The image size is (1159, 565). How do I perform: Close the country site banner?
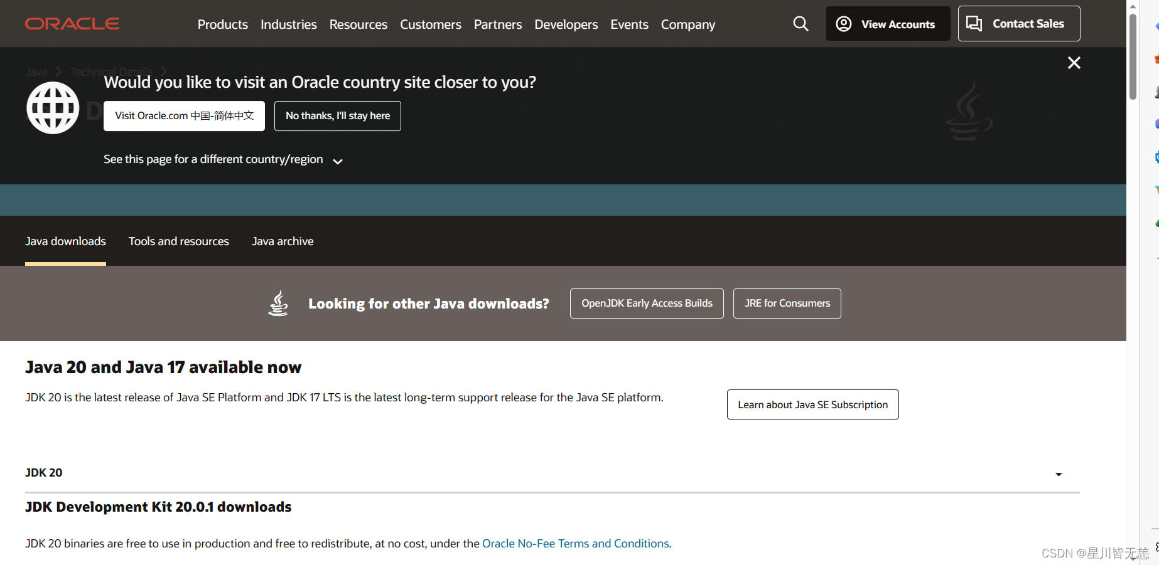(1074, 63)
